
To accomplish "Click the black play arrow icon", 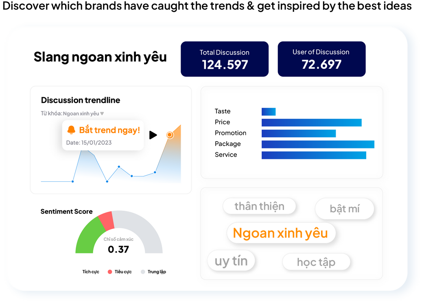I will click(x=153, y=135).
